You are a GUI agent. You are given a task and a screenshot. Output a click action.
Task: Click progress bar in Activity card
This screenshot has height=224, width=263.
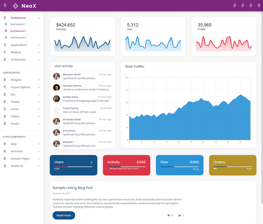pos(127,167)
